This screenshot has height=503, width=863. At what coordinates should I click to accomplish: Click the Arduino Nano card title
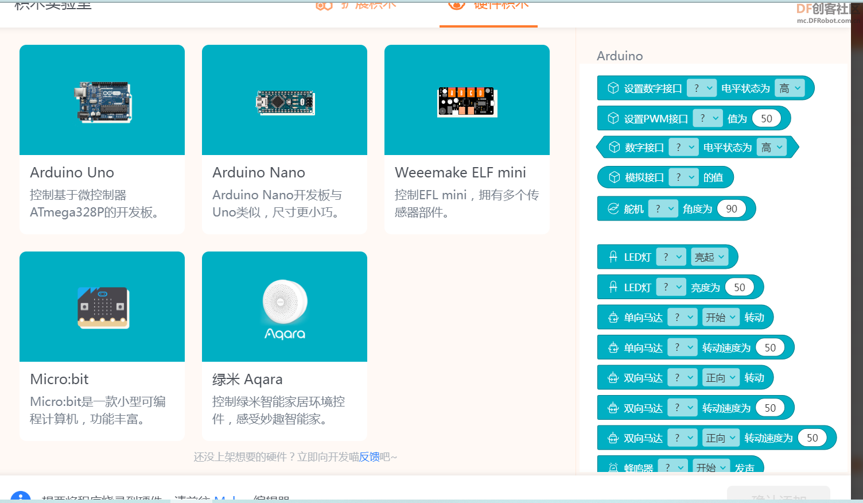[259, 172]
